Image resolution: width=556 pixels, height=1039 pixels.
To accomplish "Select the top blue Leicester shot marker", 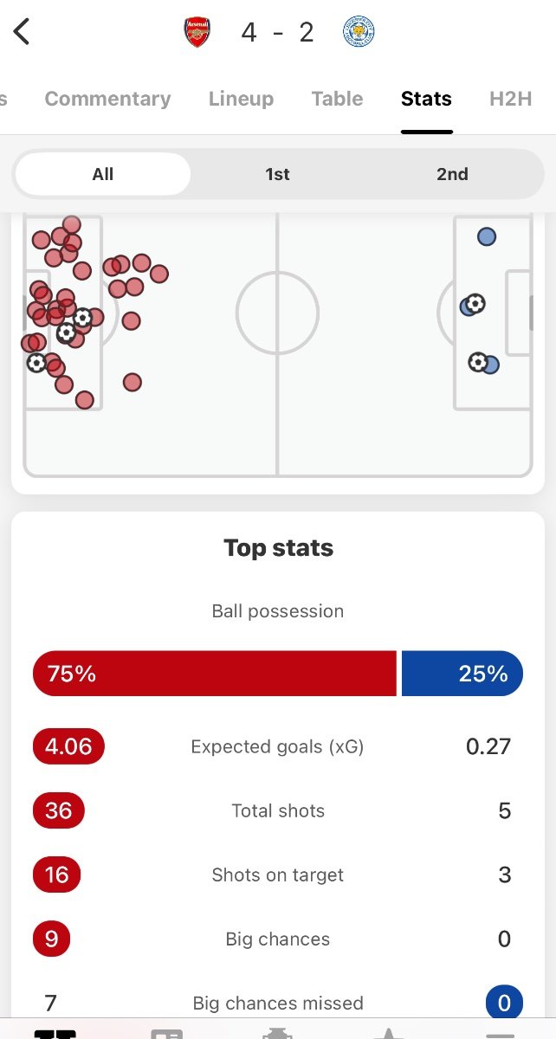I will tap(487, 236).
